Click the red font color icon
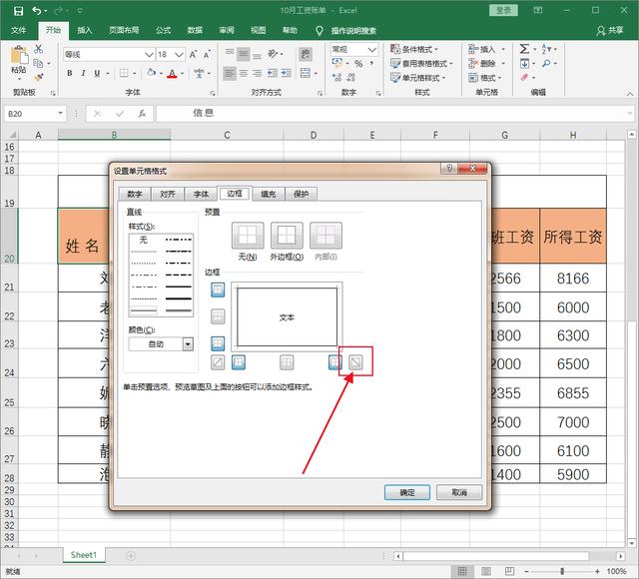 tap(172, 73)
